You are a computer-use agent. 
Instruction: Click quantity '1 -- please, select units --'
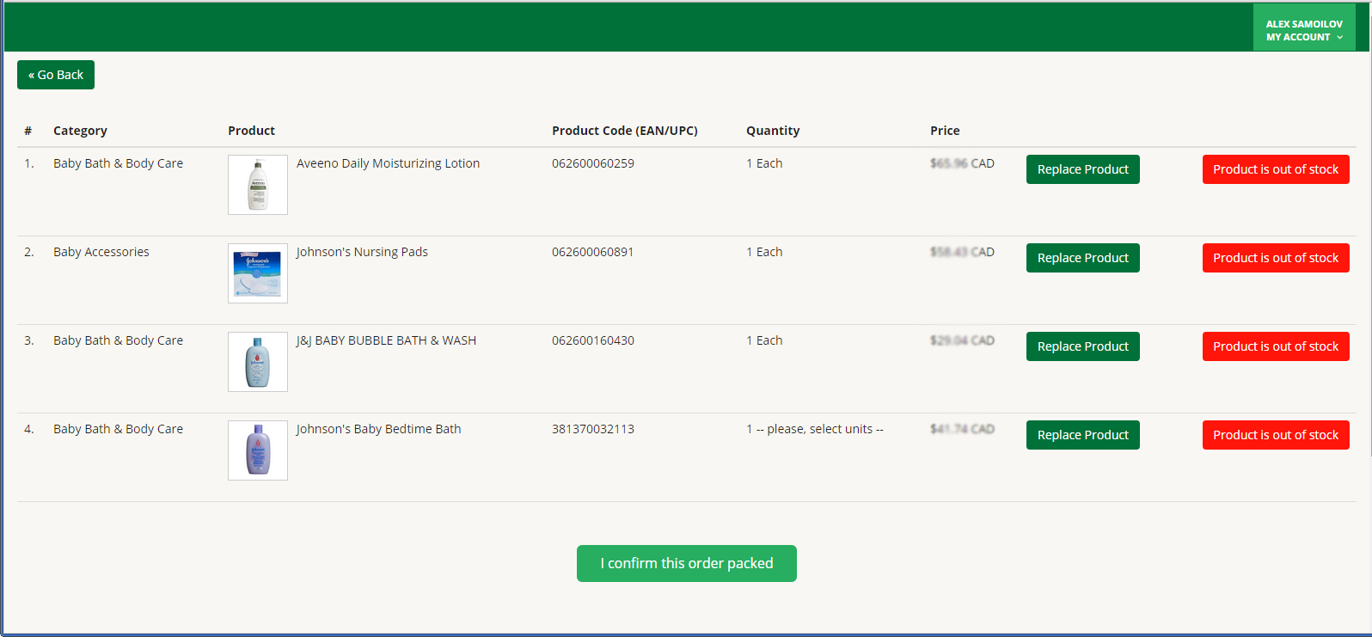(815, 429)
